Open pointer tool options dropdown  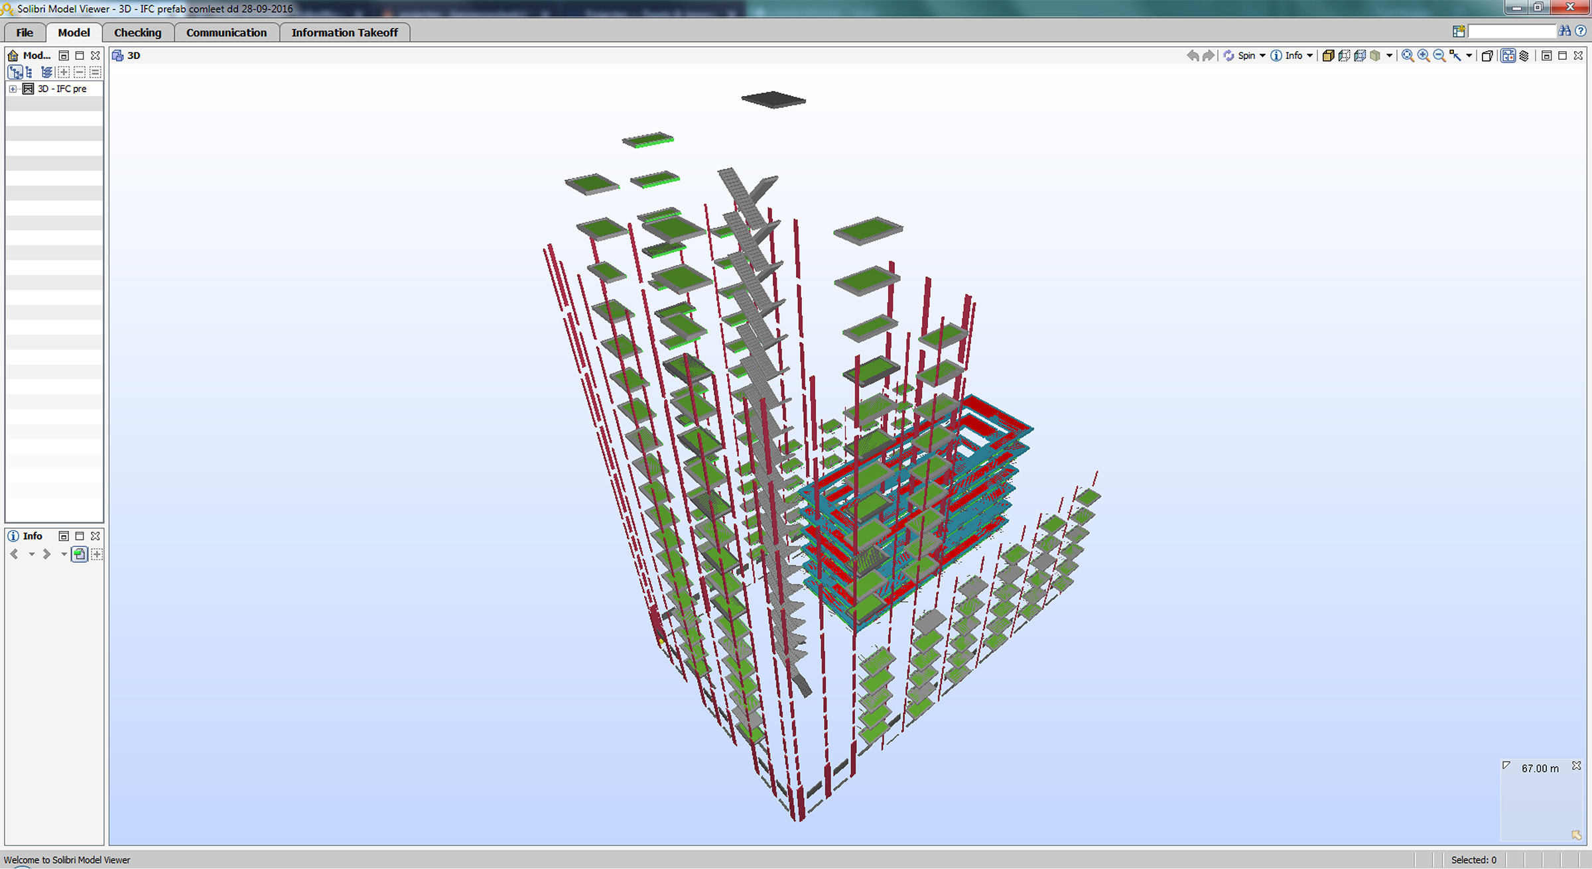pyautogui.click(x=1469, y=56)
